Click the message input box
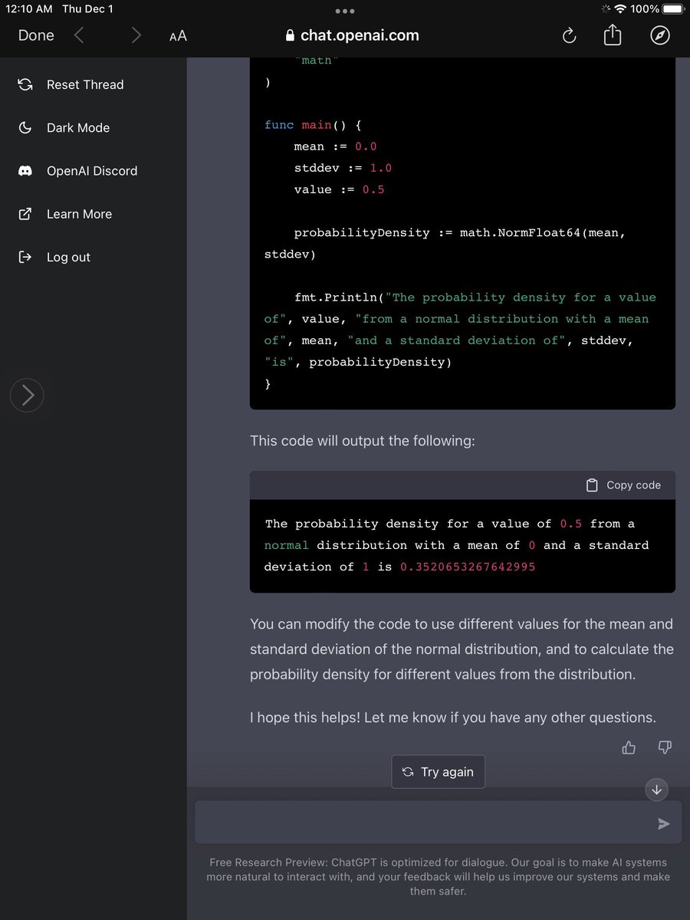The image size is (690, 920). [x=439, y=823]
